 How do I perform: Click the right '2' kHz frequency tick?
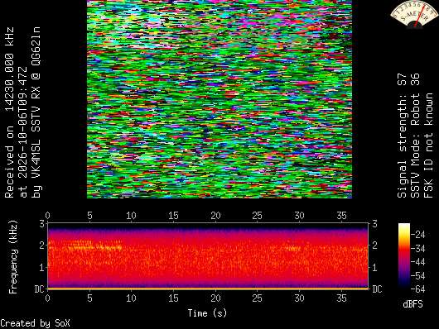pyautogui.click(x=374, y=246)
